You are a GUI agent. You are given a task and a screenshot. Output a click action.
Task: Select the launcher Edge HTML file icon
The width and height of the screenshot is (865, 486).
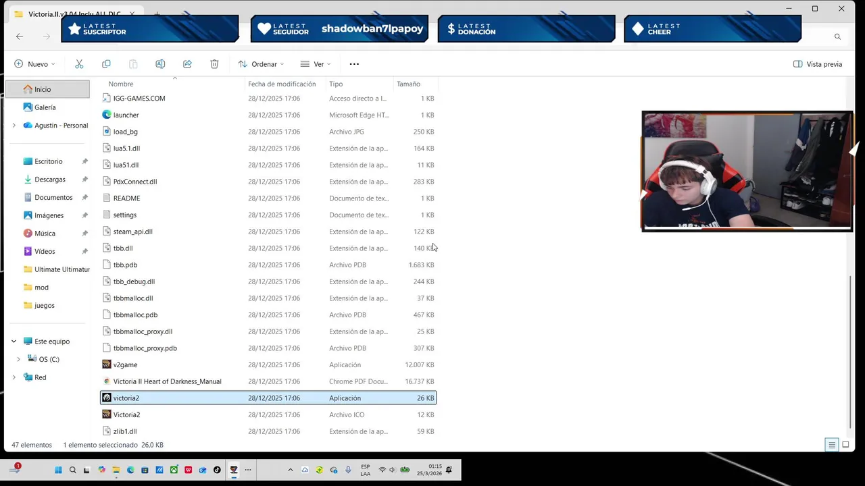pyautogui.click(x=107, y=115)
